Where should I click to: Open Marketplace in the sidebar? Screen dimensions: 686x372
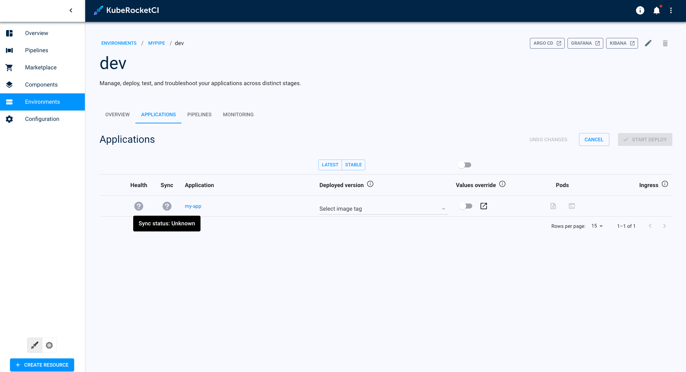[41, 67]
